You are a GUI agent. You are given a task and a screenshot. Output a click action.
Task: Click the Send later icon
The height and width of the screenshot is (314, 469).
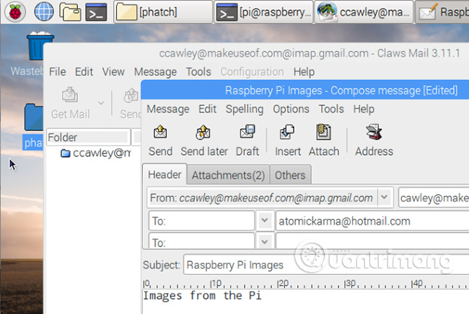(x=204, y=140)
